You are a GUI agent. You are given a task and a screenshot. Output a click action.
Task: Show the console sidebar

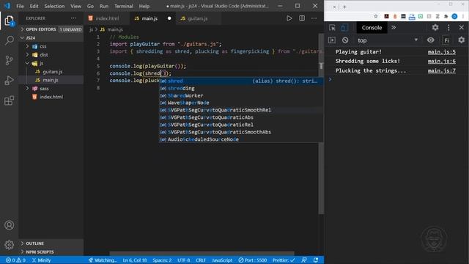tap(332, 40)
